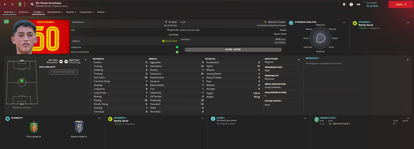This screenshot has width=414, height=149.
Task: Go back with the left arrow
Action: click(x=5, y=5)
